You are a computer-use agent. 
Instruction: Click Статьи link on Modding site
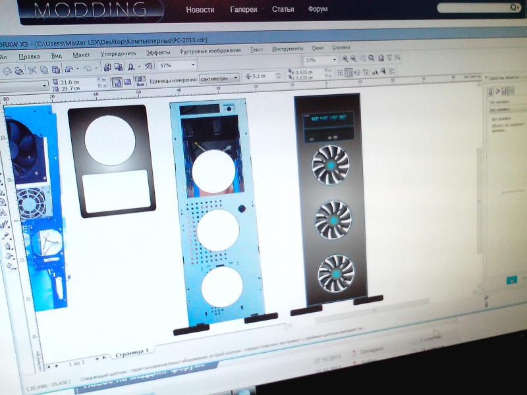(x=283, y=9)
